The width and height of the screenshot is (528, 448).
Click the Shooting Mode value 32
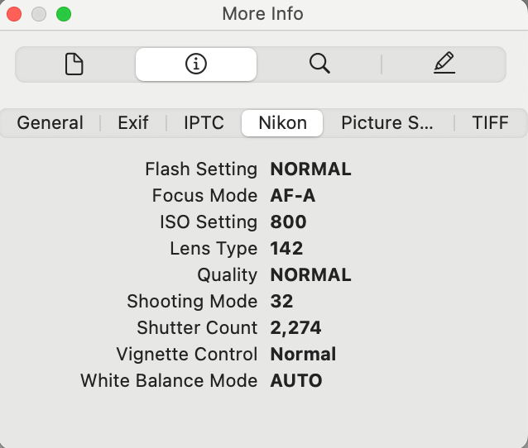(281, 301)
